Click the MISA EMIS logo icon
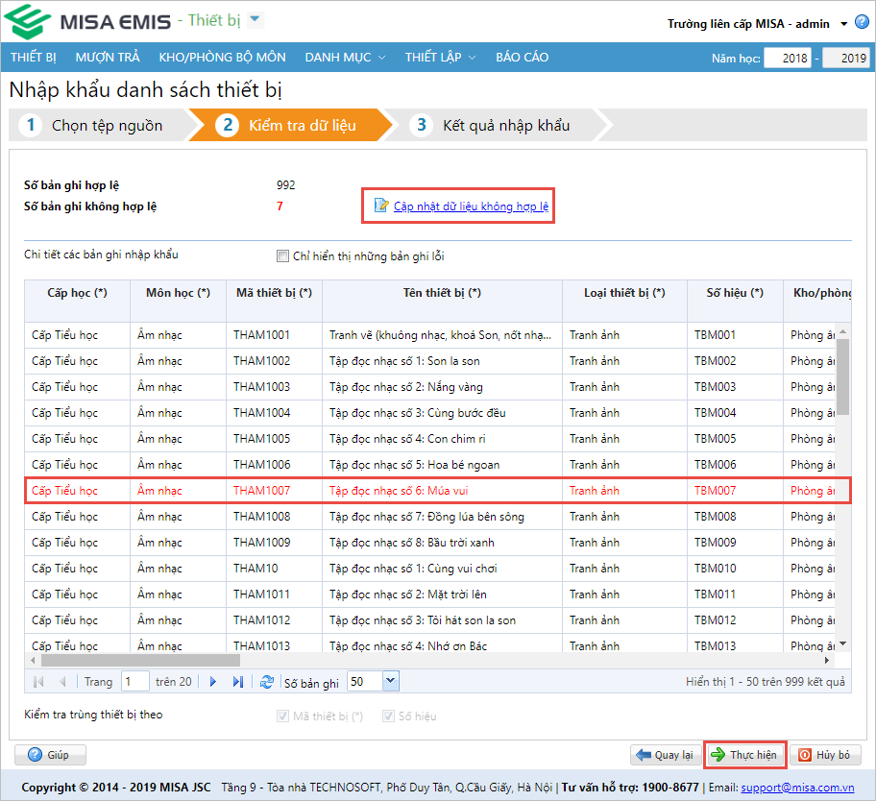876x801 pixels. coord(26,21)
